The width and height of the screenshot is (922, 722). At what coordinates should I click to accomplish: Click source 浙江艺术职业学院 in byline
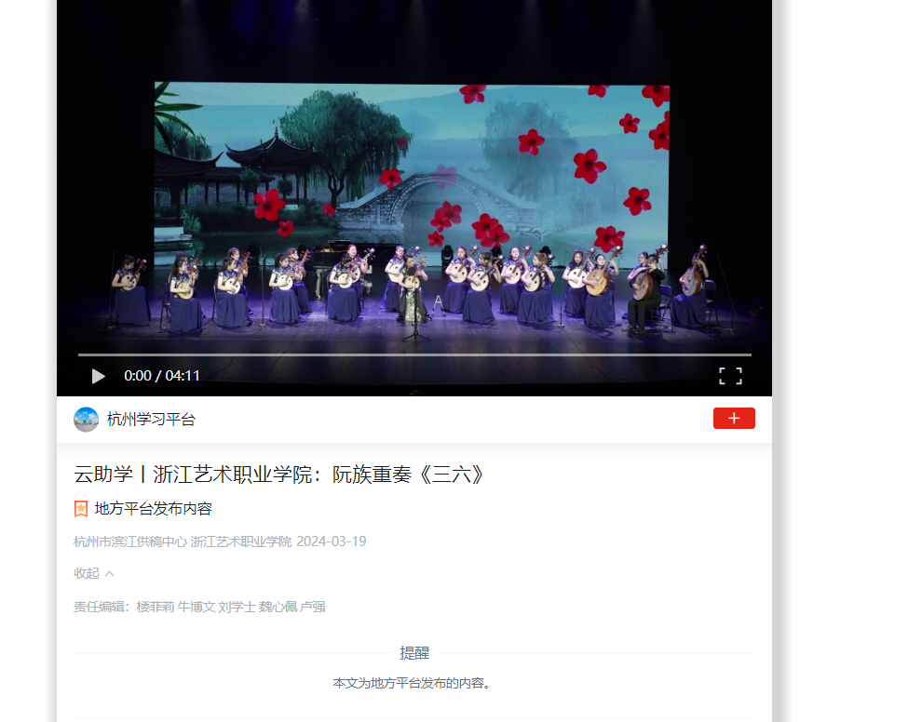click(x=241, y=541)
